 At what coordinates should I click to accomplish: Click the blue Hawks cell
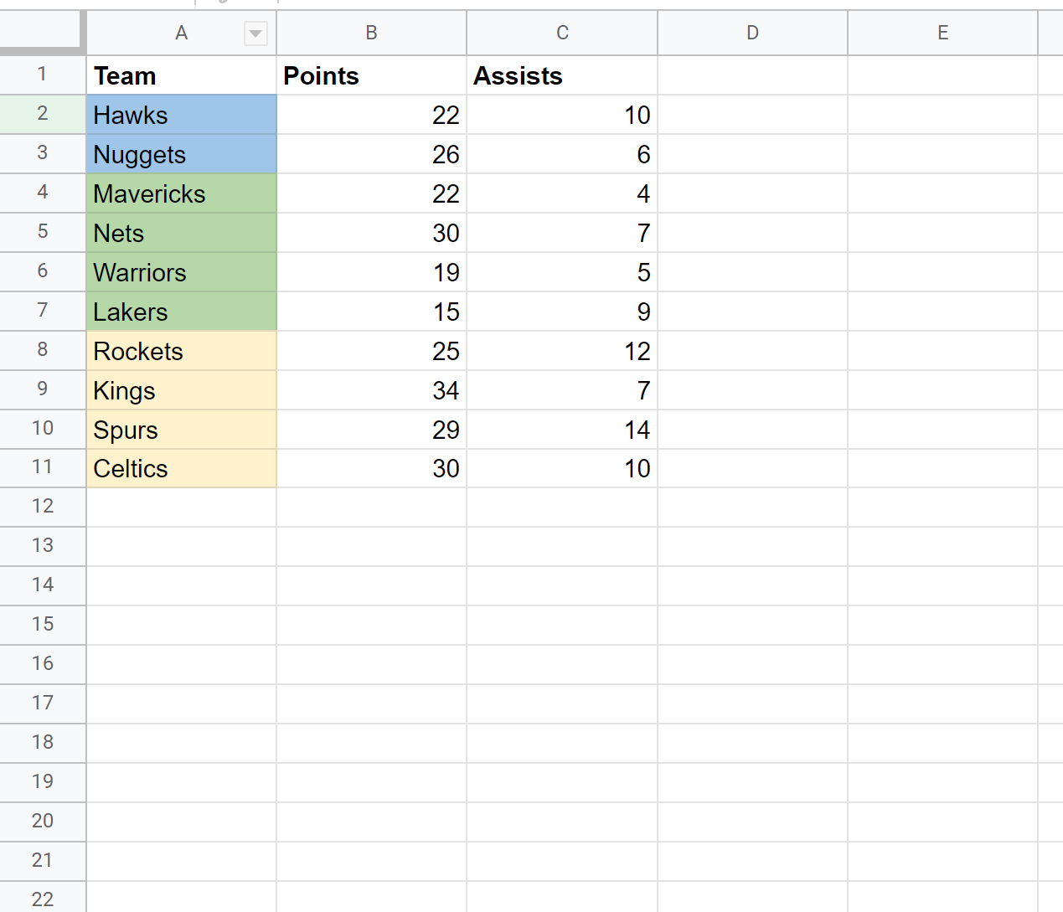[x=181, y=115]
